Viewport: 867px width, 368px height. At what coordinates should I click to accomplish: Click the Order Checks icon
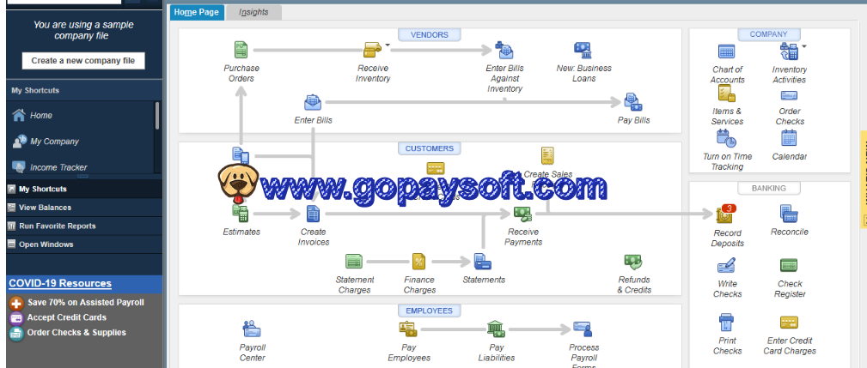(x=789, y=95)
